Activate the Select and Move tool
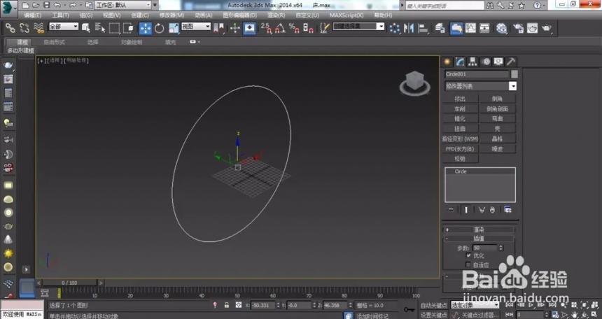 point(145,28)
